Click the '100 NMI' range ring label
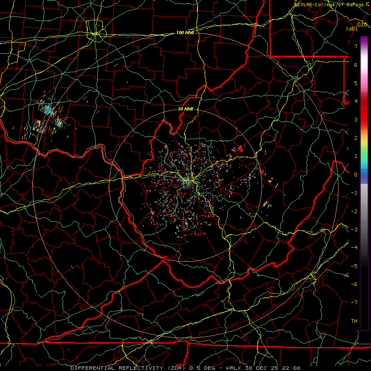 coord(185,33)
